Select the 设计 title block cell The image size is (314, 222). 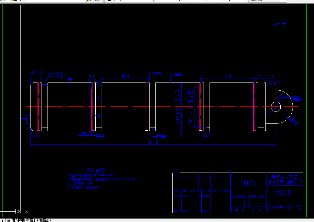[177, 196]
